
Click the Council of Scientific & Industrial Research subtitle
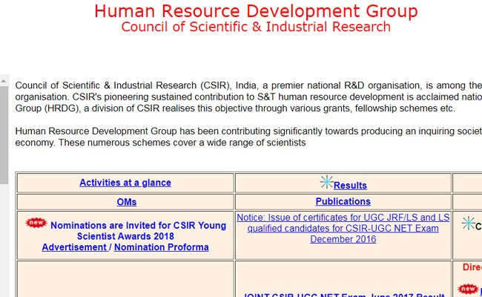256,27
